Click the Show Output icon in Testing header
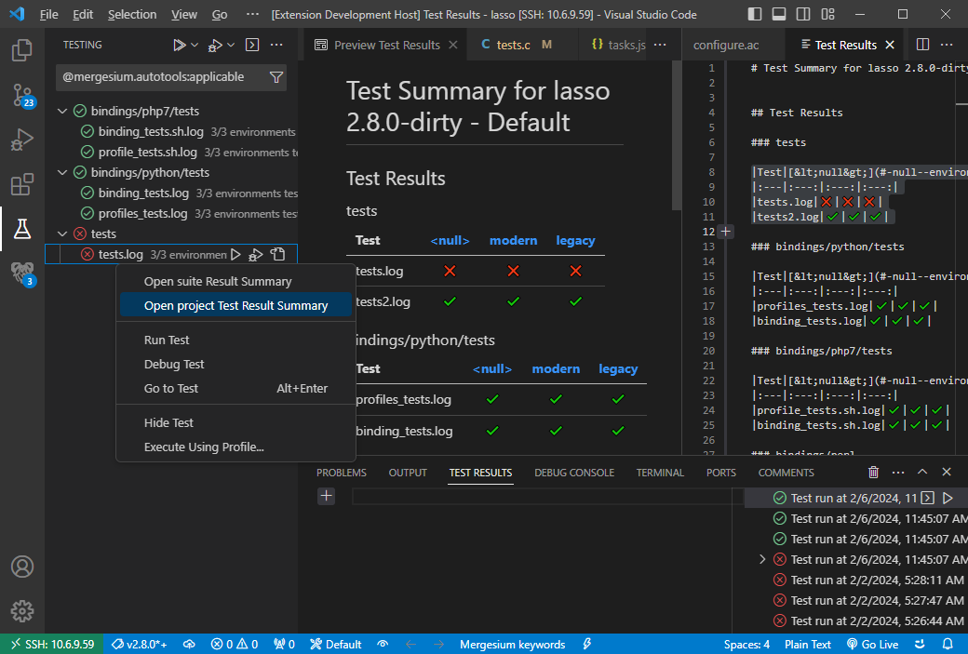 (251, 45)
